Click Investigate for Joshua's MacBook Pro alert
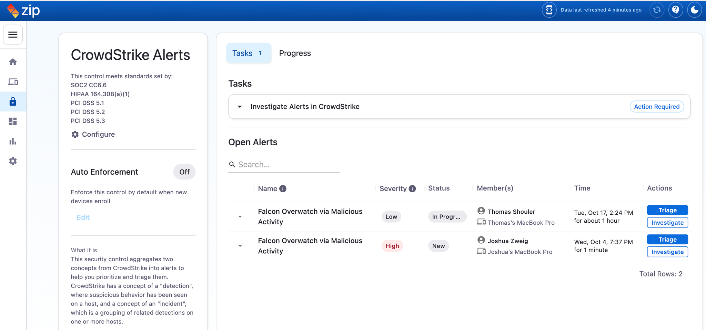 (667, 252)
